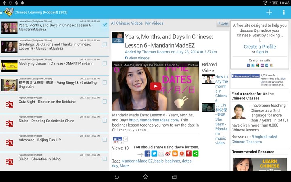Viewport: 291px width, 182px height.
Task: Open the bee app logo drawer
Action: click(x=8, y=12)
